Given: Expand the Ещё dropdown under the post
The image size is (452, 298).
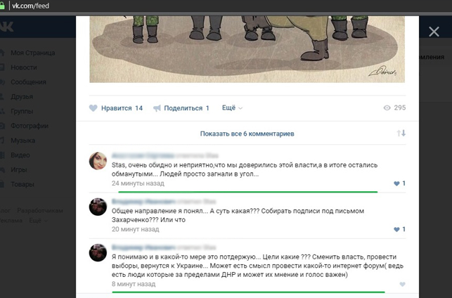Looking at the screenshot, I should [232, 108].
